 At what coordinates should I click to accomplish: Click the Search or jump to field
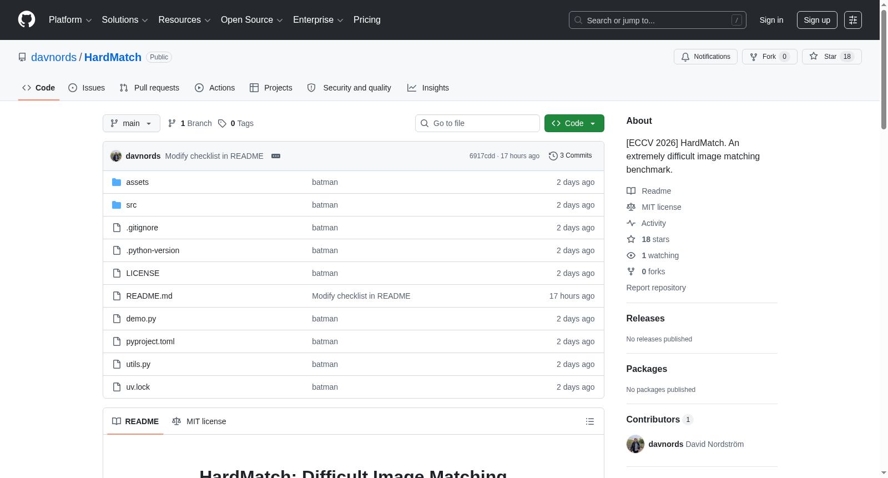(658, 20)
